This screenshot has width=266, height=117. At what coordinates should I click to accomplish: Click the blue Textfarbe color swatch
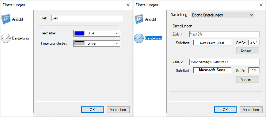[x=79, y=33]
